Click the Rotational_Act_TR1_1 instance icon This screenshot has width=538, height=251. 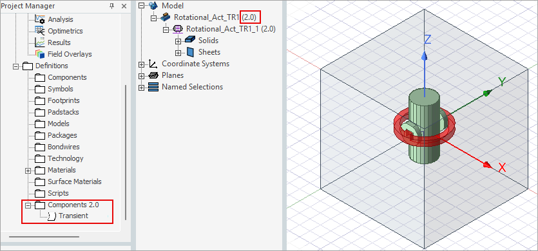click(x=178, y=29)
